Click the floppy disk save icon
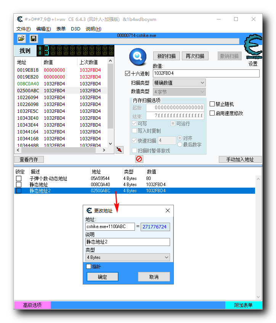276x323 pixels. 34,39
